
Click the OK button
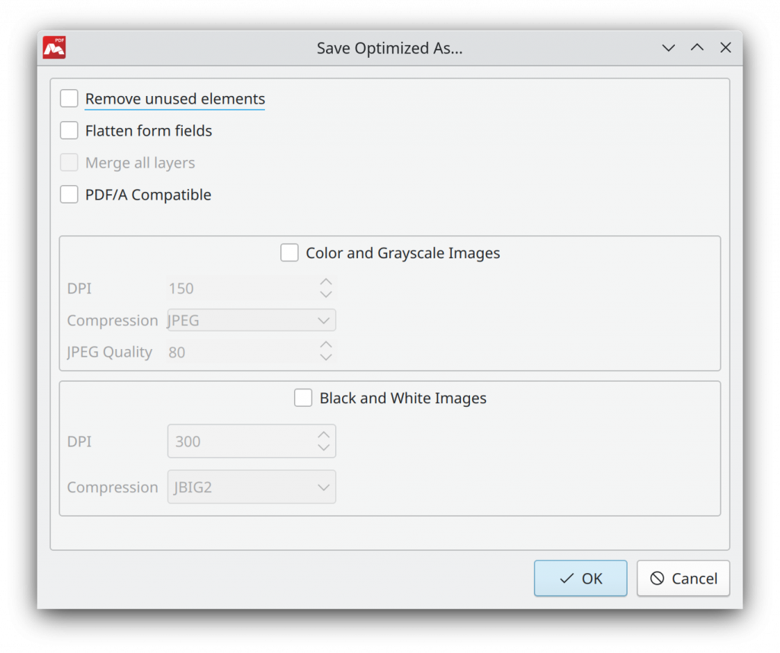[x=580, y=578]
